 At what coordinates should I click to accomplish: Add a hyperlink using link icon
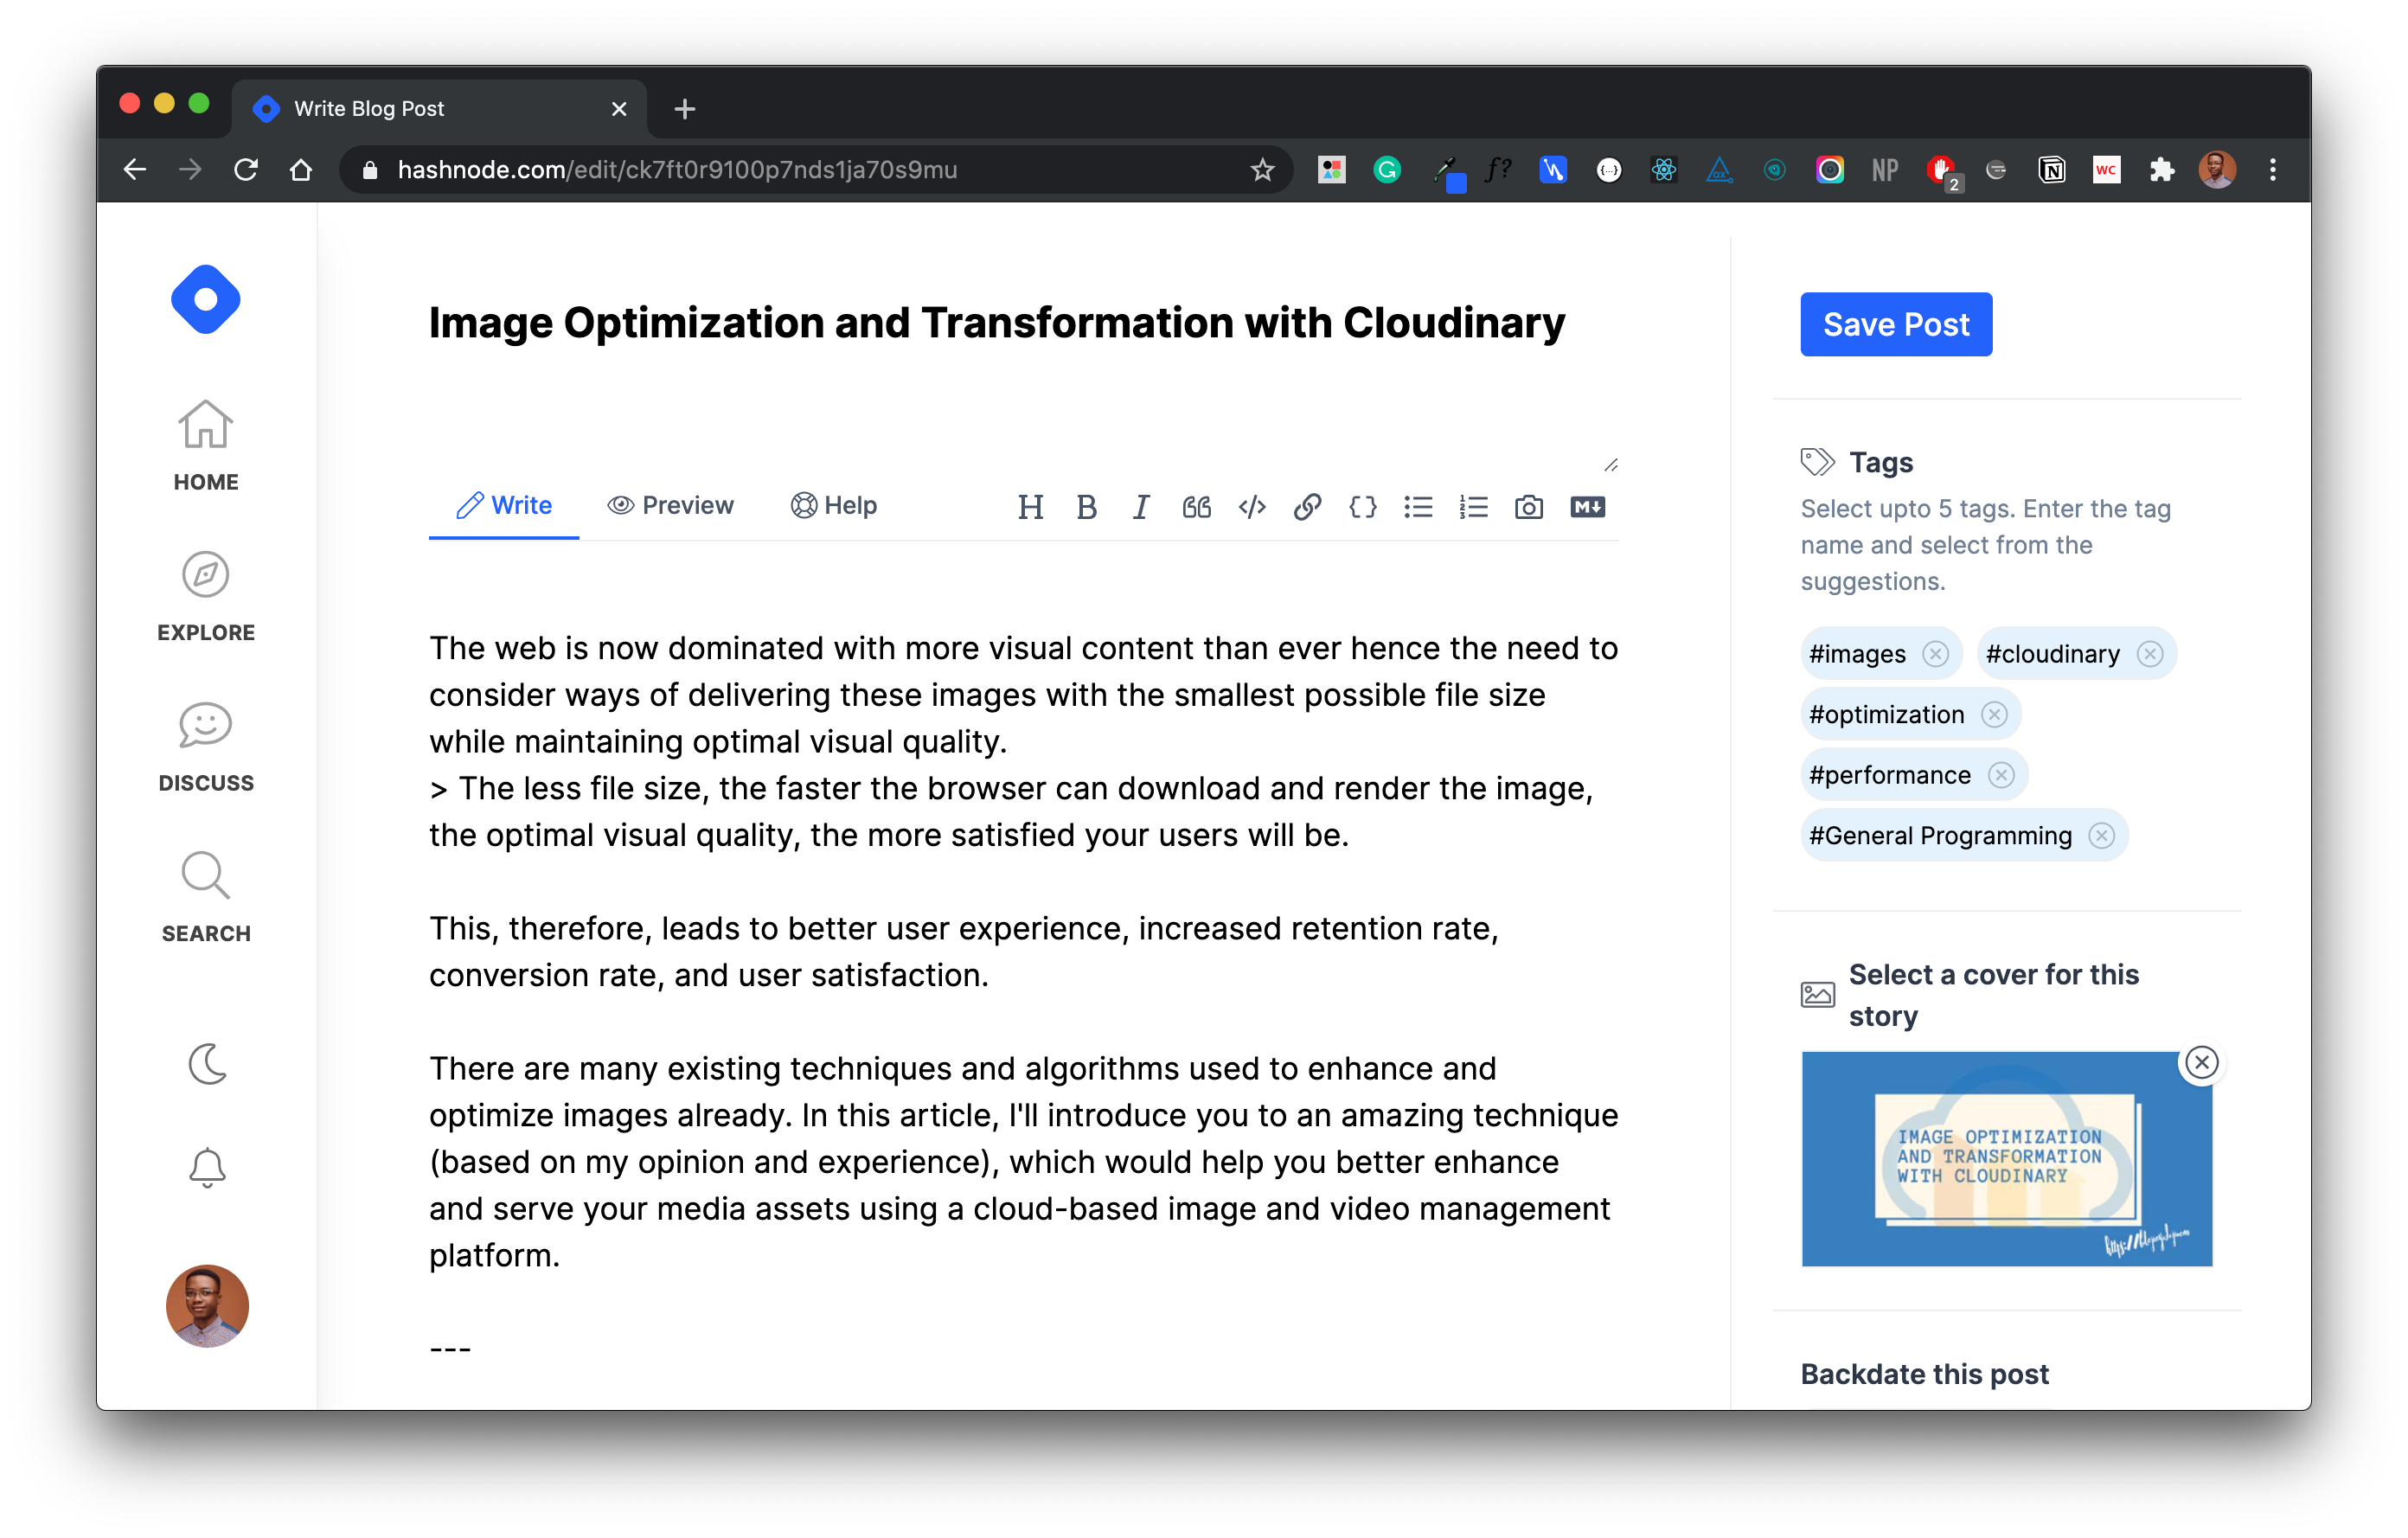(x=1307, y=507)
